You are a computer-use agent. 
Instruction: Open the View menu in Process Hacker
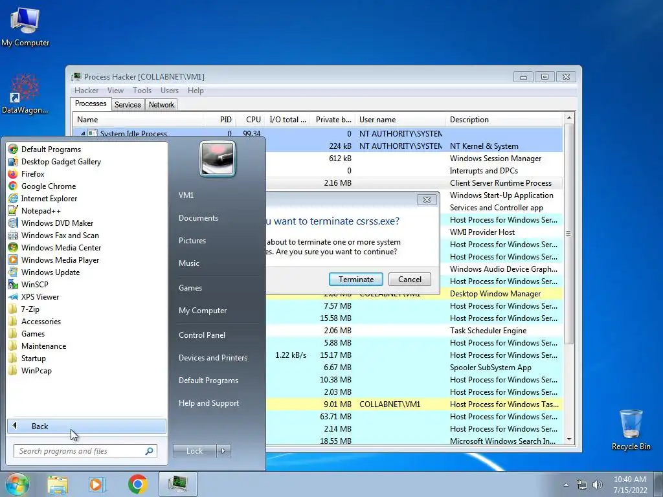click(x=115, y=91)
